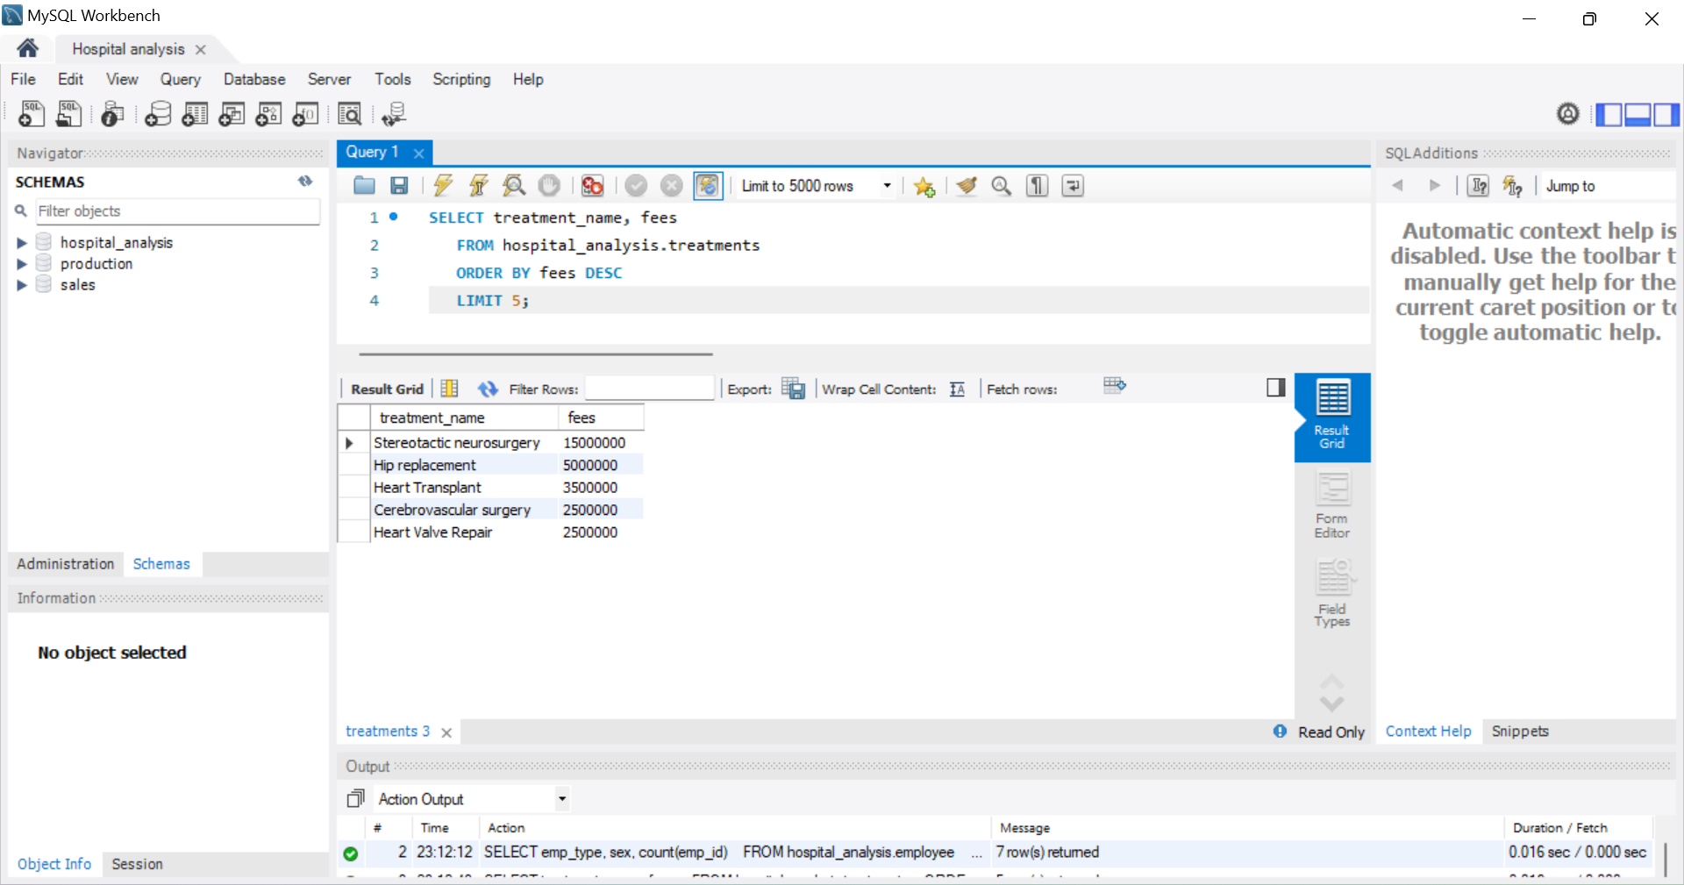The image size is (1684, 885).
Task: Beautify the SQL script broom icon
Action: (x=967, y=185)
